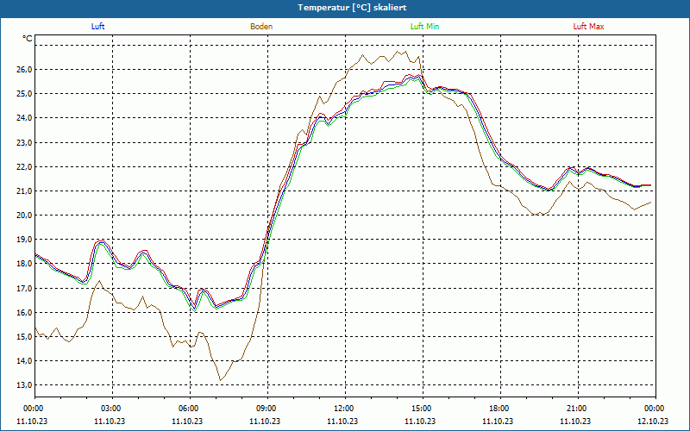
Task: Click the 21:00 time axis label
Action: coord(578,409)
